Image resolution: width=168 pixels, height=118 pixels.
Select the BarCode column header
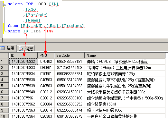pyautogui.click(x=70, y=55)
